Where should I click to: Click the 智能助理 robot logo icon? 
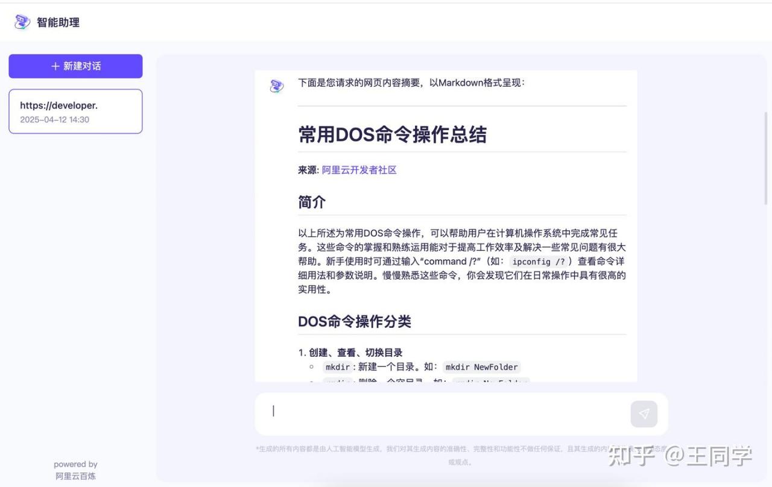pos(22,22)
